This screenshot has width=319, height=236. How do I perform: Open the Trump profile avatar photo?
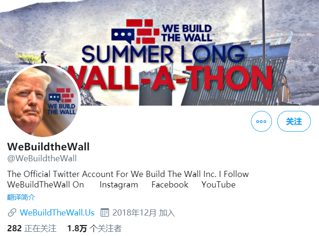click(x=43, y=100)
